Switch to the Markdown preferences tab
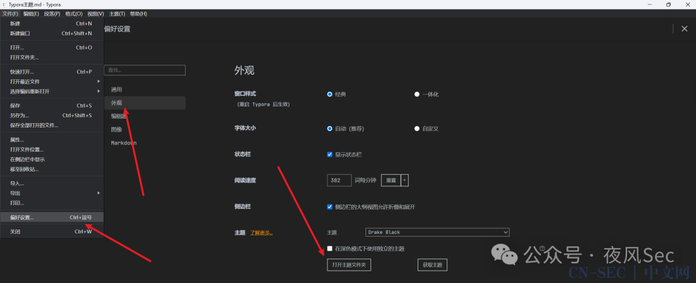The width and height of the screenshot is (696, 283). pyautogui.click(x=145, y=143)
